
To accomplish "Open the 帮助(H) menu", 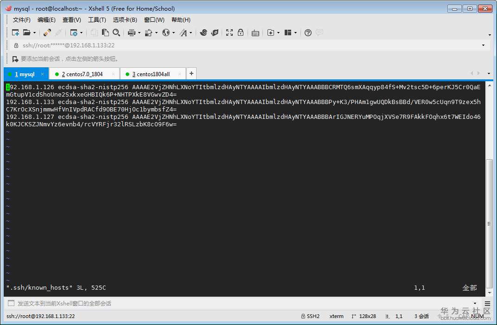I will (181, 19).
